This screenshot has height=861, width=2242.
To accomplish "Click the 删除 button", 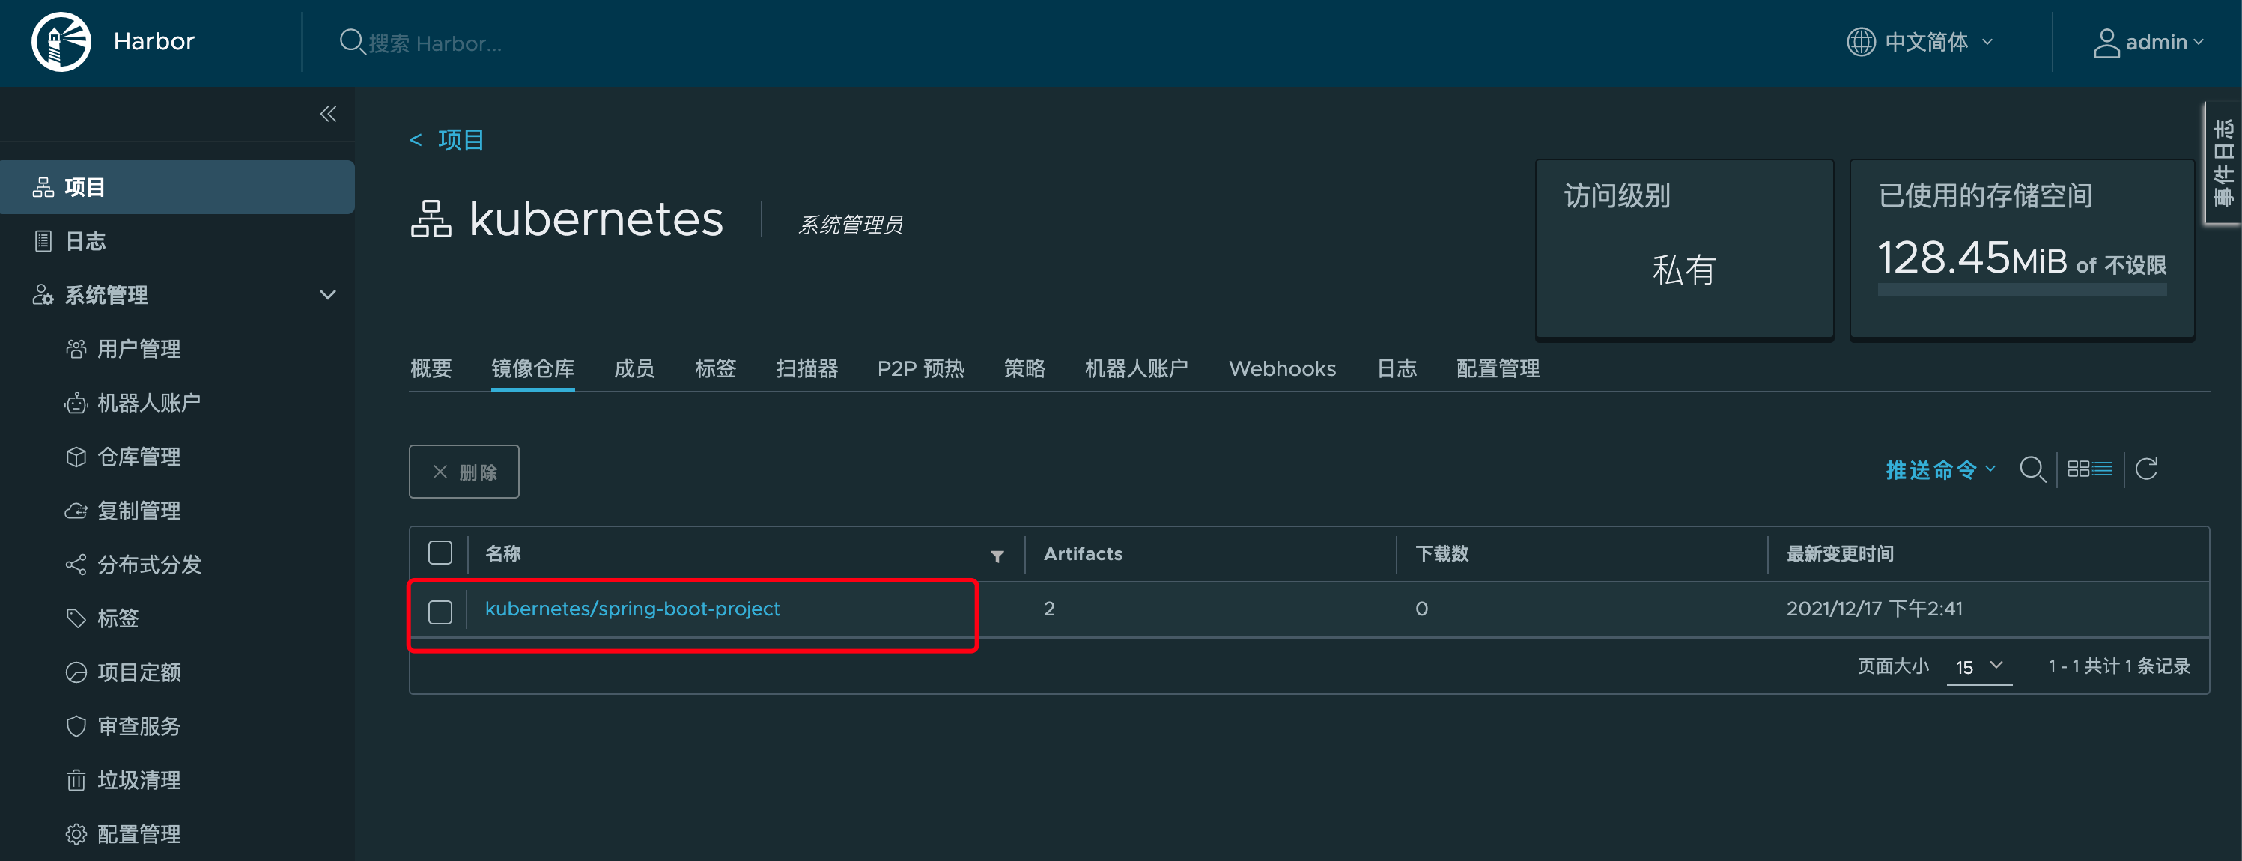I will (464, 472).
